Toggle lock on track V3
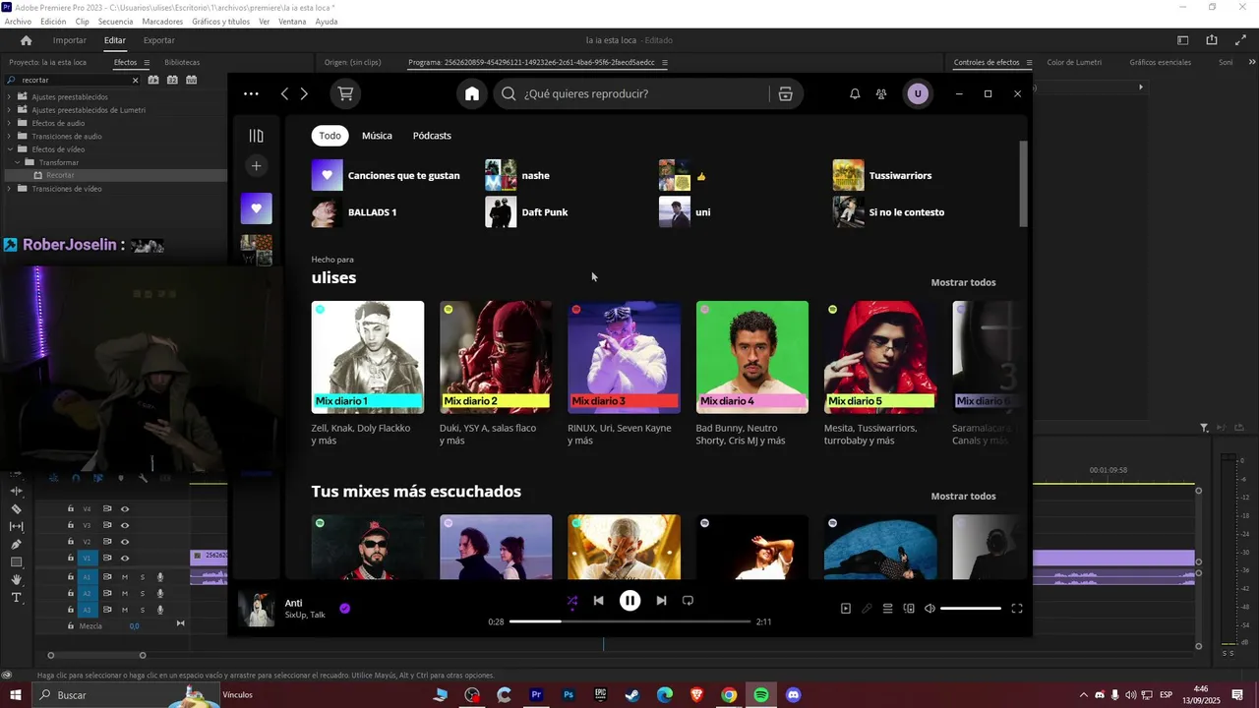The width and height of the screenshot is (1259, 708). [x=70, y=525]
